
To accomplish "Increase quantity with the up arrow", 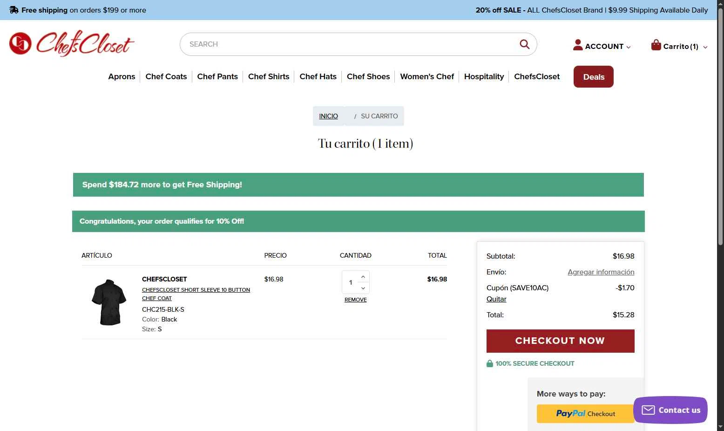I will coord(363,277).
